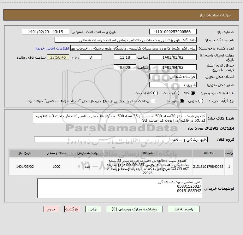Click the گروه کالا field دارو، پزشکی و سلامت

(x=121, y=139)
